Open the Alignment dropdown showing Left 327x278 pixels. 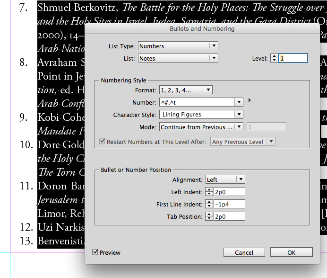pyautogui.click(x=225, y=179)
